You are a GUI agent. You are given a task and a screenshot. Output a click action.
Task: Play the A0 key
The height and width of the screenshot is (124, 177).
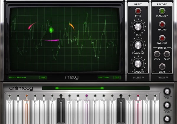tap(9, 112)
